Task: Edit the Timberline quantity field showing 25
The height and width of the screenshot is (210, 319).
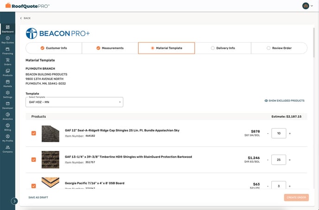Action: [279, 160]
